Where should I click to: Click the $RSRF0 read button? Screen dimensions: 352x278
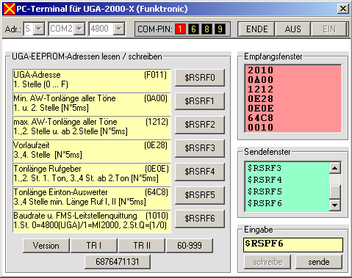coord(200,78)
